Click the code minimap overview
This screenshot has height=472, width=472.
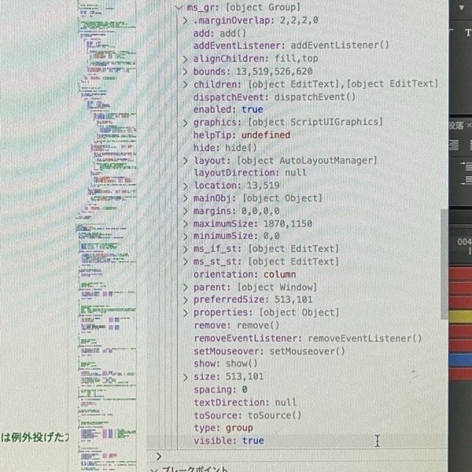tap(107, 236)
